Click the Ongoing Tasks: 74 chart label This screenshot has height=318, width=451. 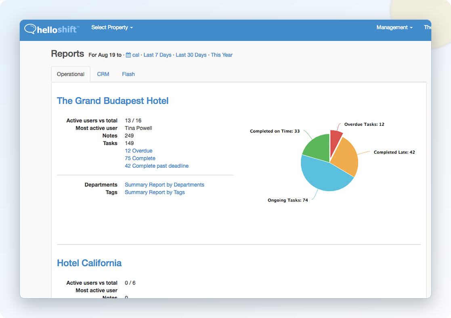[287, 200]
